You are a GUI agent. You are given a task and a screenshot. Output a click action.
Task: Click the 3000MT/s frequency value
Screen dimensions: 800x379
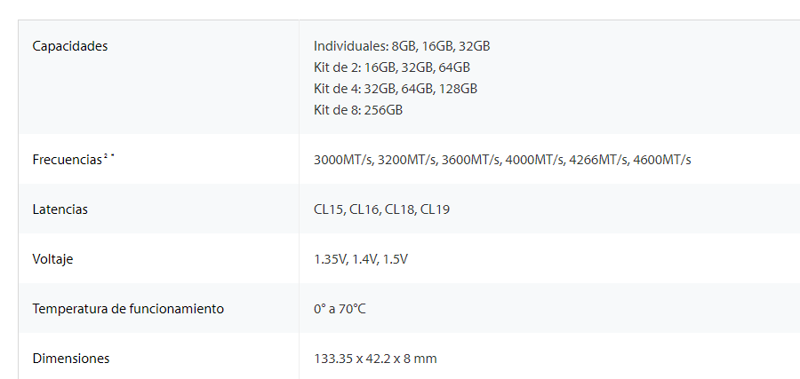[343, 160]
